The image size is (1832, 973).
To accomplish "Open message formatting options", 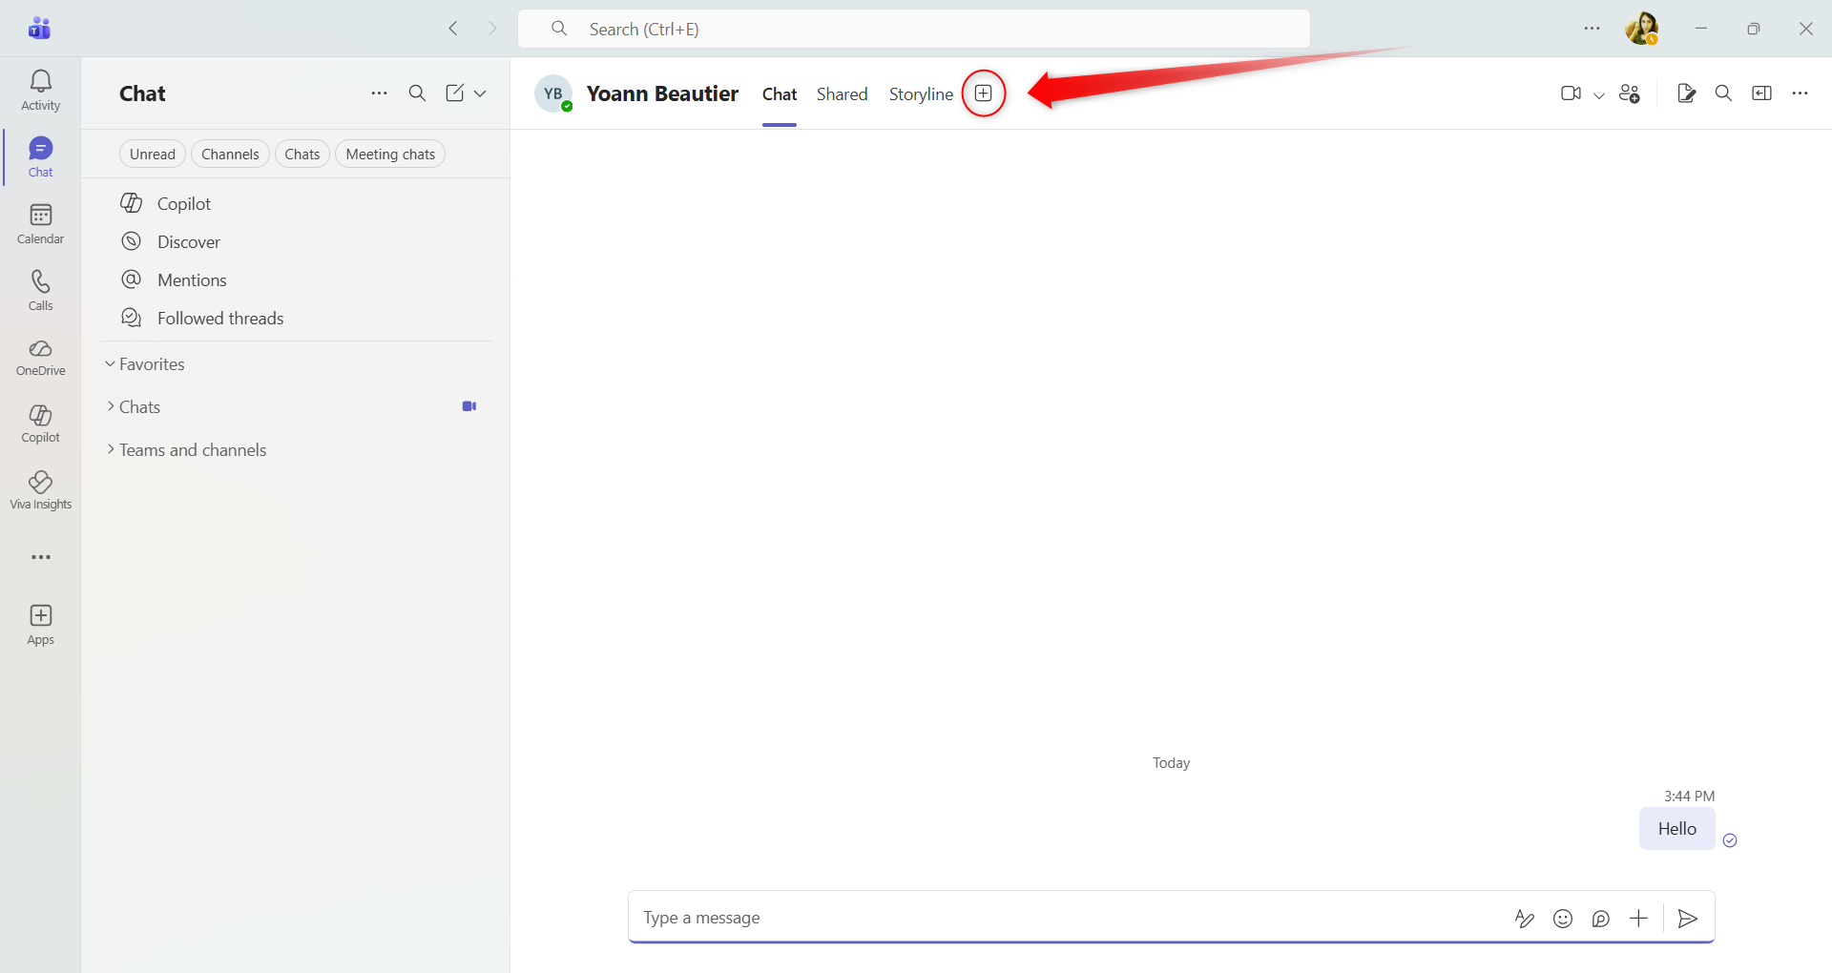I will (x=1525, y=919).
